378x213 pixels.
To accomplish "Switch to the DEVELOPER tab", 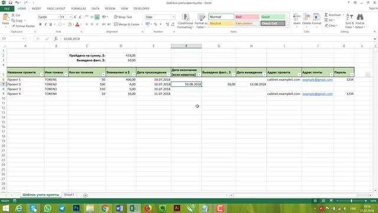I will coord(141,9).
